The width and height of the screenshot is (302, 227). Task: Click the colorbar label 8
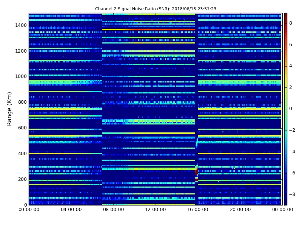click(x=291, y=23)
